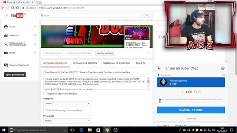Click the Reproducir anuncio button
Viewport: 237px width, 133px height.
pyautogui.click(x=53, y=53)
